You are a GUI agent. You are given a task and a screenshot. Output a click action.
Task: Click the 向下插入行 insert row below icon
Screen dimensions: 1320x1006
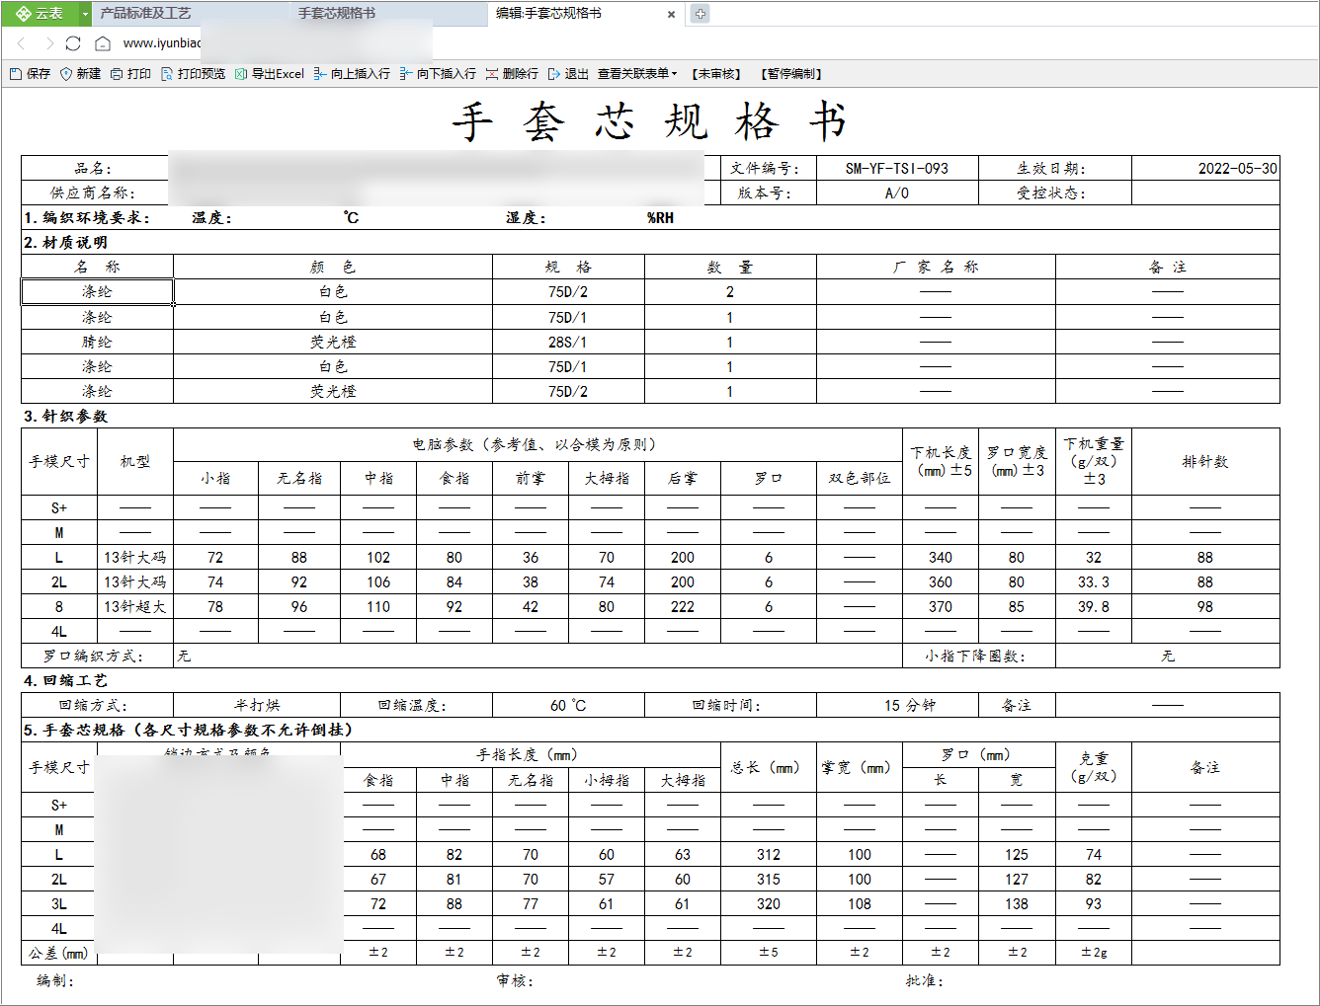pos(406,74)
